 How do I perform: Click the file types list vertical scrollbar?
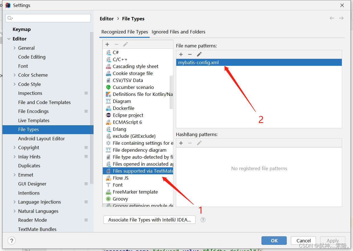pyautogui.click(x=171, y=92)
